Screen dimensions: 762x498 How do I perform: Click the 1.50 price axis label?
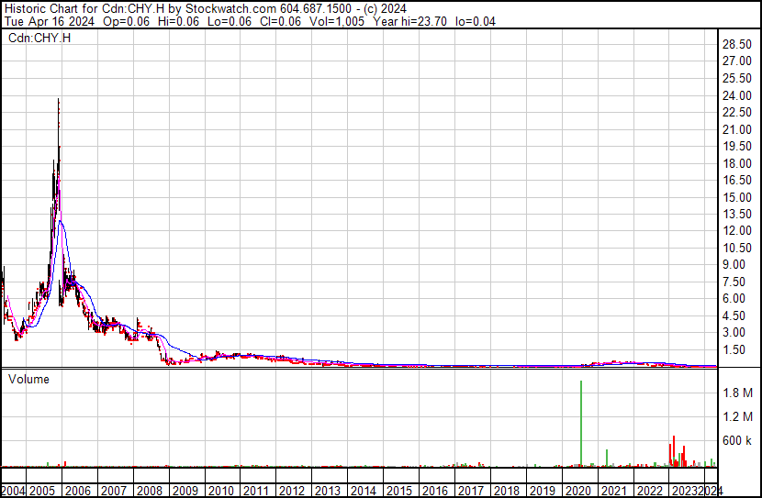coord(734,349)
